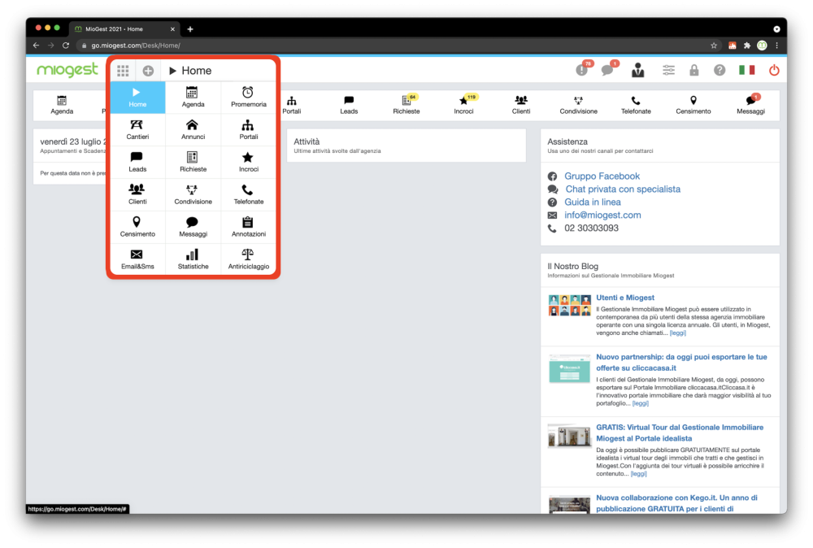Open Annotazioni clipboard tile
The image size is (813, 548).
coord(248,227)
